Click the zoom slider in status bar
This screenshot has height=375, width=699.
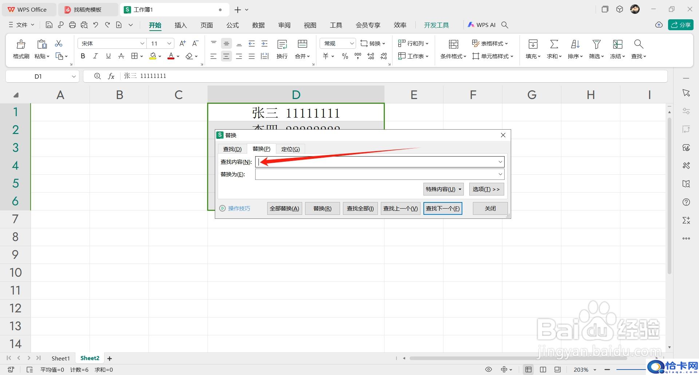[x=632, y=370]
